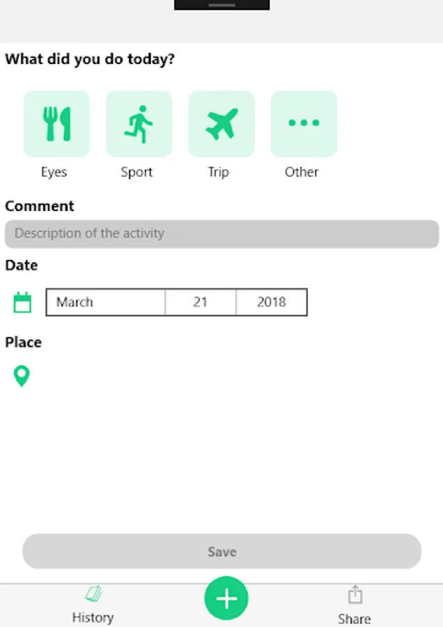The image size is (443, 627).
Task: Switch to the History tab
Action: (93, 617)
